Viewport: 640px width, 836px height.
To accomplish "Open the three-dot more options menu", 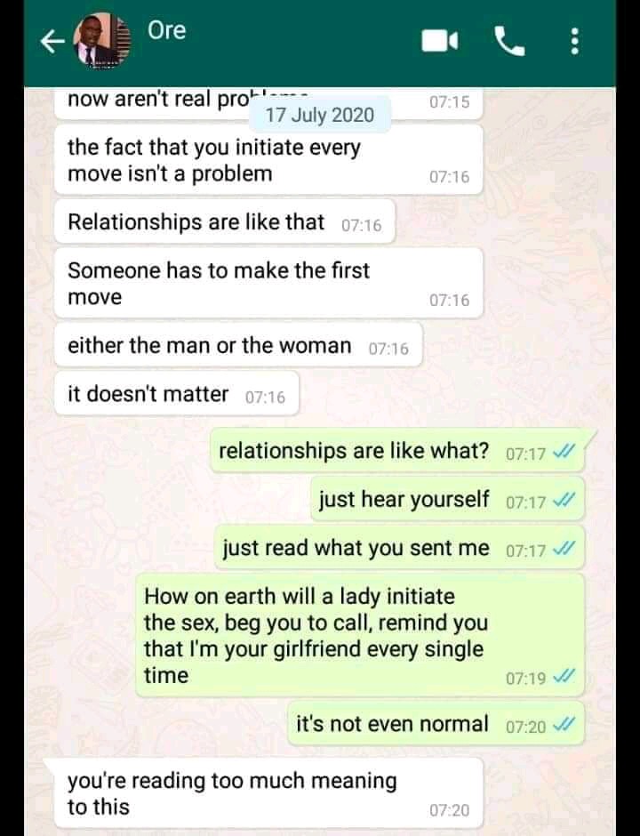I will coord(574,42).
